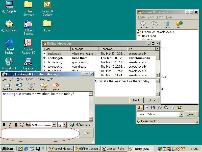This screenshot has height=152, width=202.
Task: Start a Webcam session
Action: 19,86
